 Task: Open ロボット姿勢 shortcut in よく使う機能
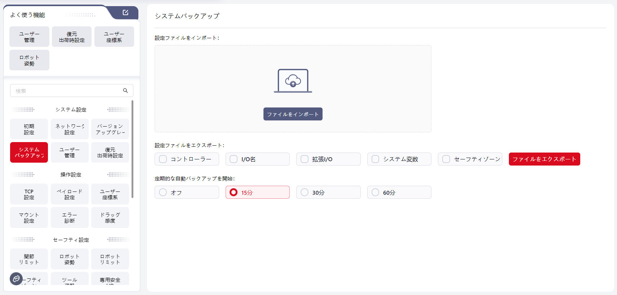click(29, 60)
